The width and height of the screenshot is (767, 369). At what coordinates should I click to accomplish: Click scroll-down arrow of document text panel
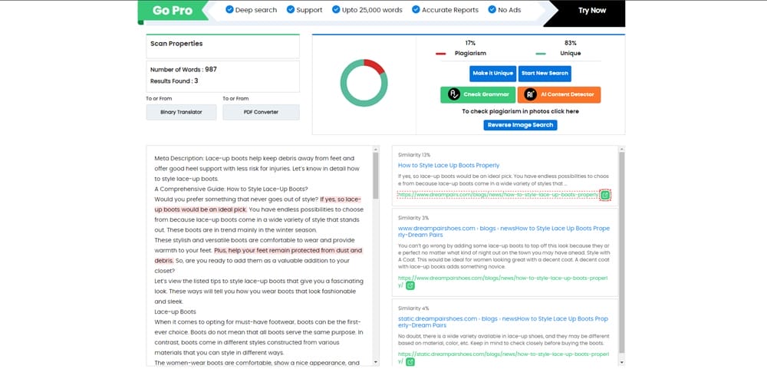[376, 362]
